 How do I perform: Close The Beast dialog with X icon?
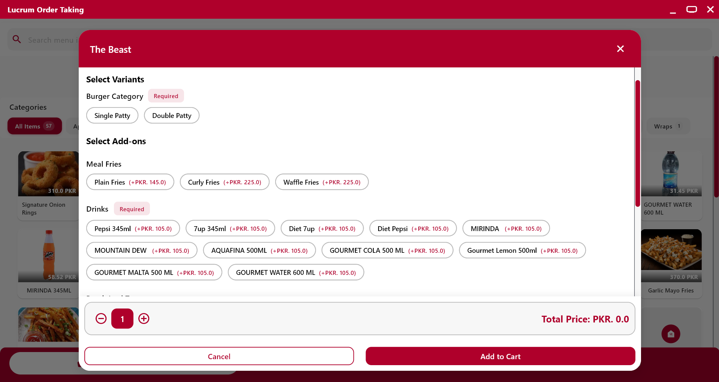click(620, 49)
